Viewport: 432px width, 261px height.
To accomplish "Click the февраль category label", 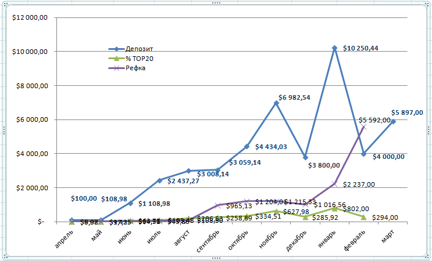I will tap(354, 240).
